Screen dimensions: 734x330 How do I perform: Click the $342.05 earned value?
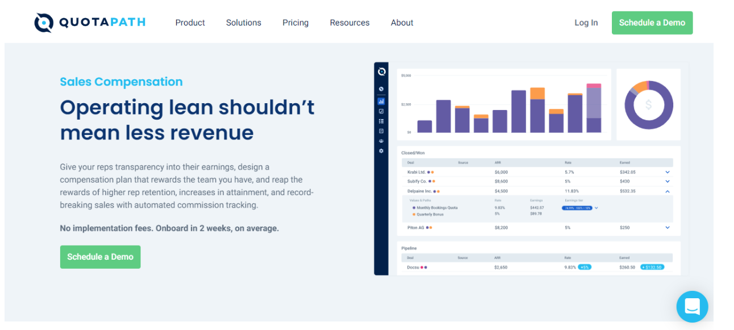(628, 172)
